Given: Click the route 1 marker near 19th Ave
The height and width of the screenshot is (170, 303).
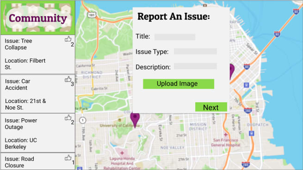Looking at the screenshot, I should click(x=82, y=120).
